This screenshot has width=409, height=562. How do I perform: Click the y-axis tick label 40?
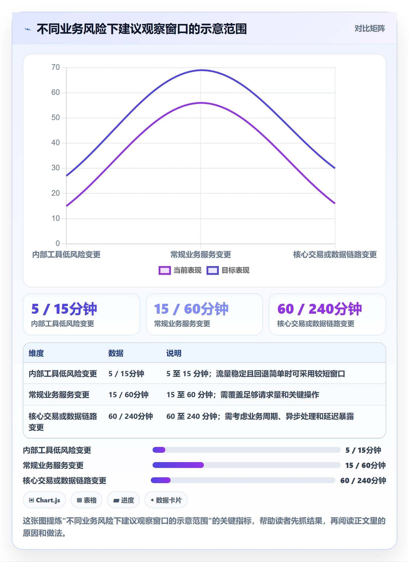pos(56,143)
